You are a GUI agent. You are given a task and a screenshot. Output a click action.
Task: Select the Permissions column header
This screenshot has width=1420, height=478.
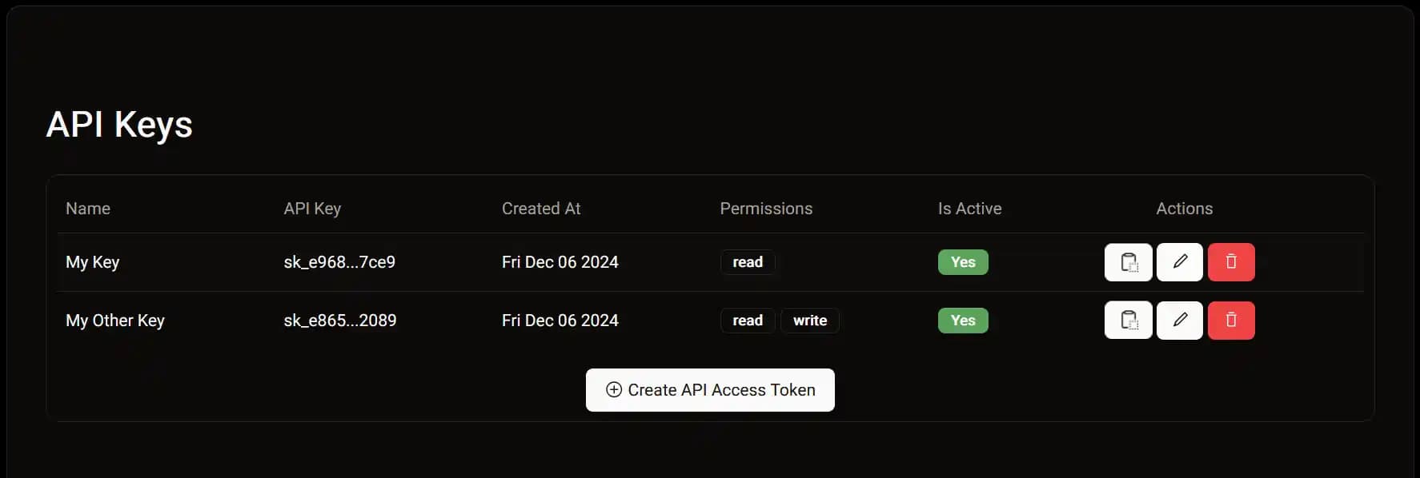(765, 208)
